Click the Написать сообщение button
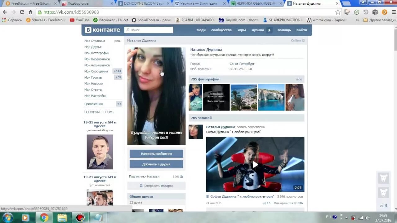Image resolution: width=397 pixels, height=223 pixels. [156, 154]
